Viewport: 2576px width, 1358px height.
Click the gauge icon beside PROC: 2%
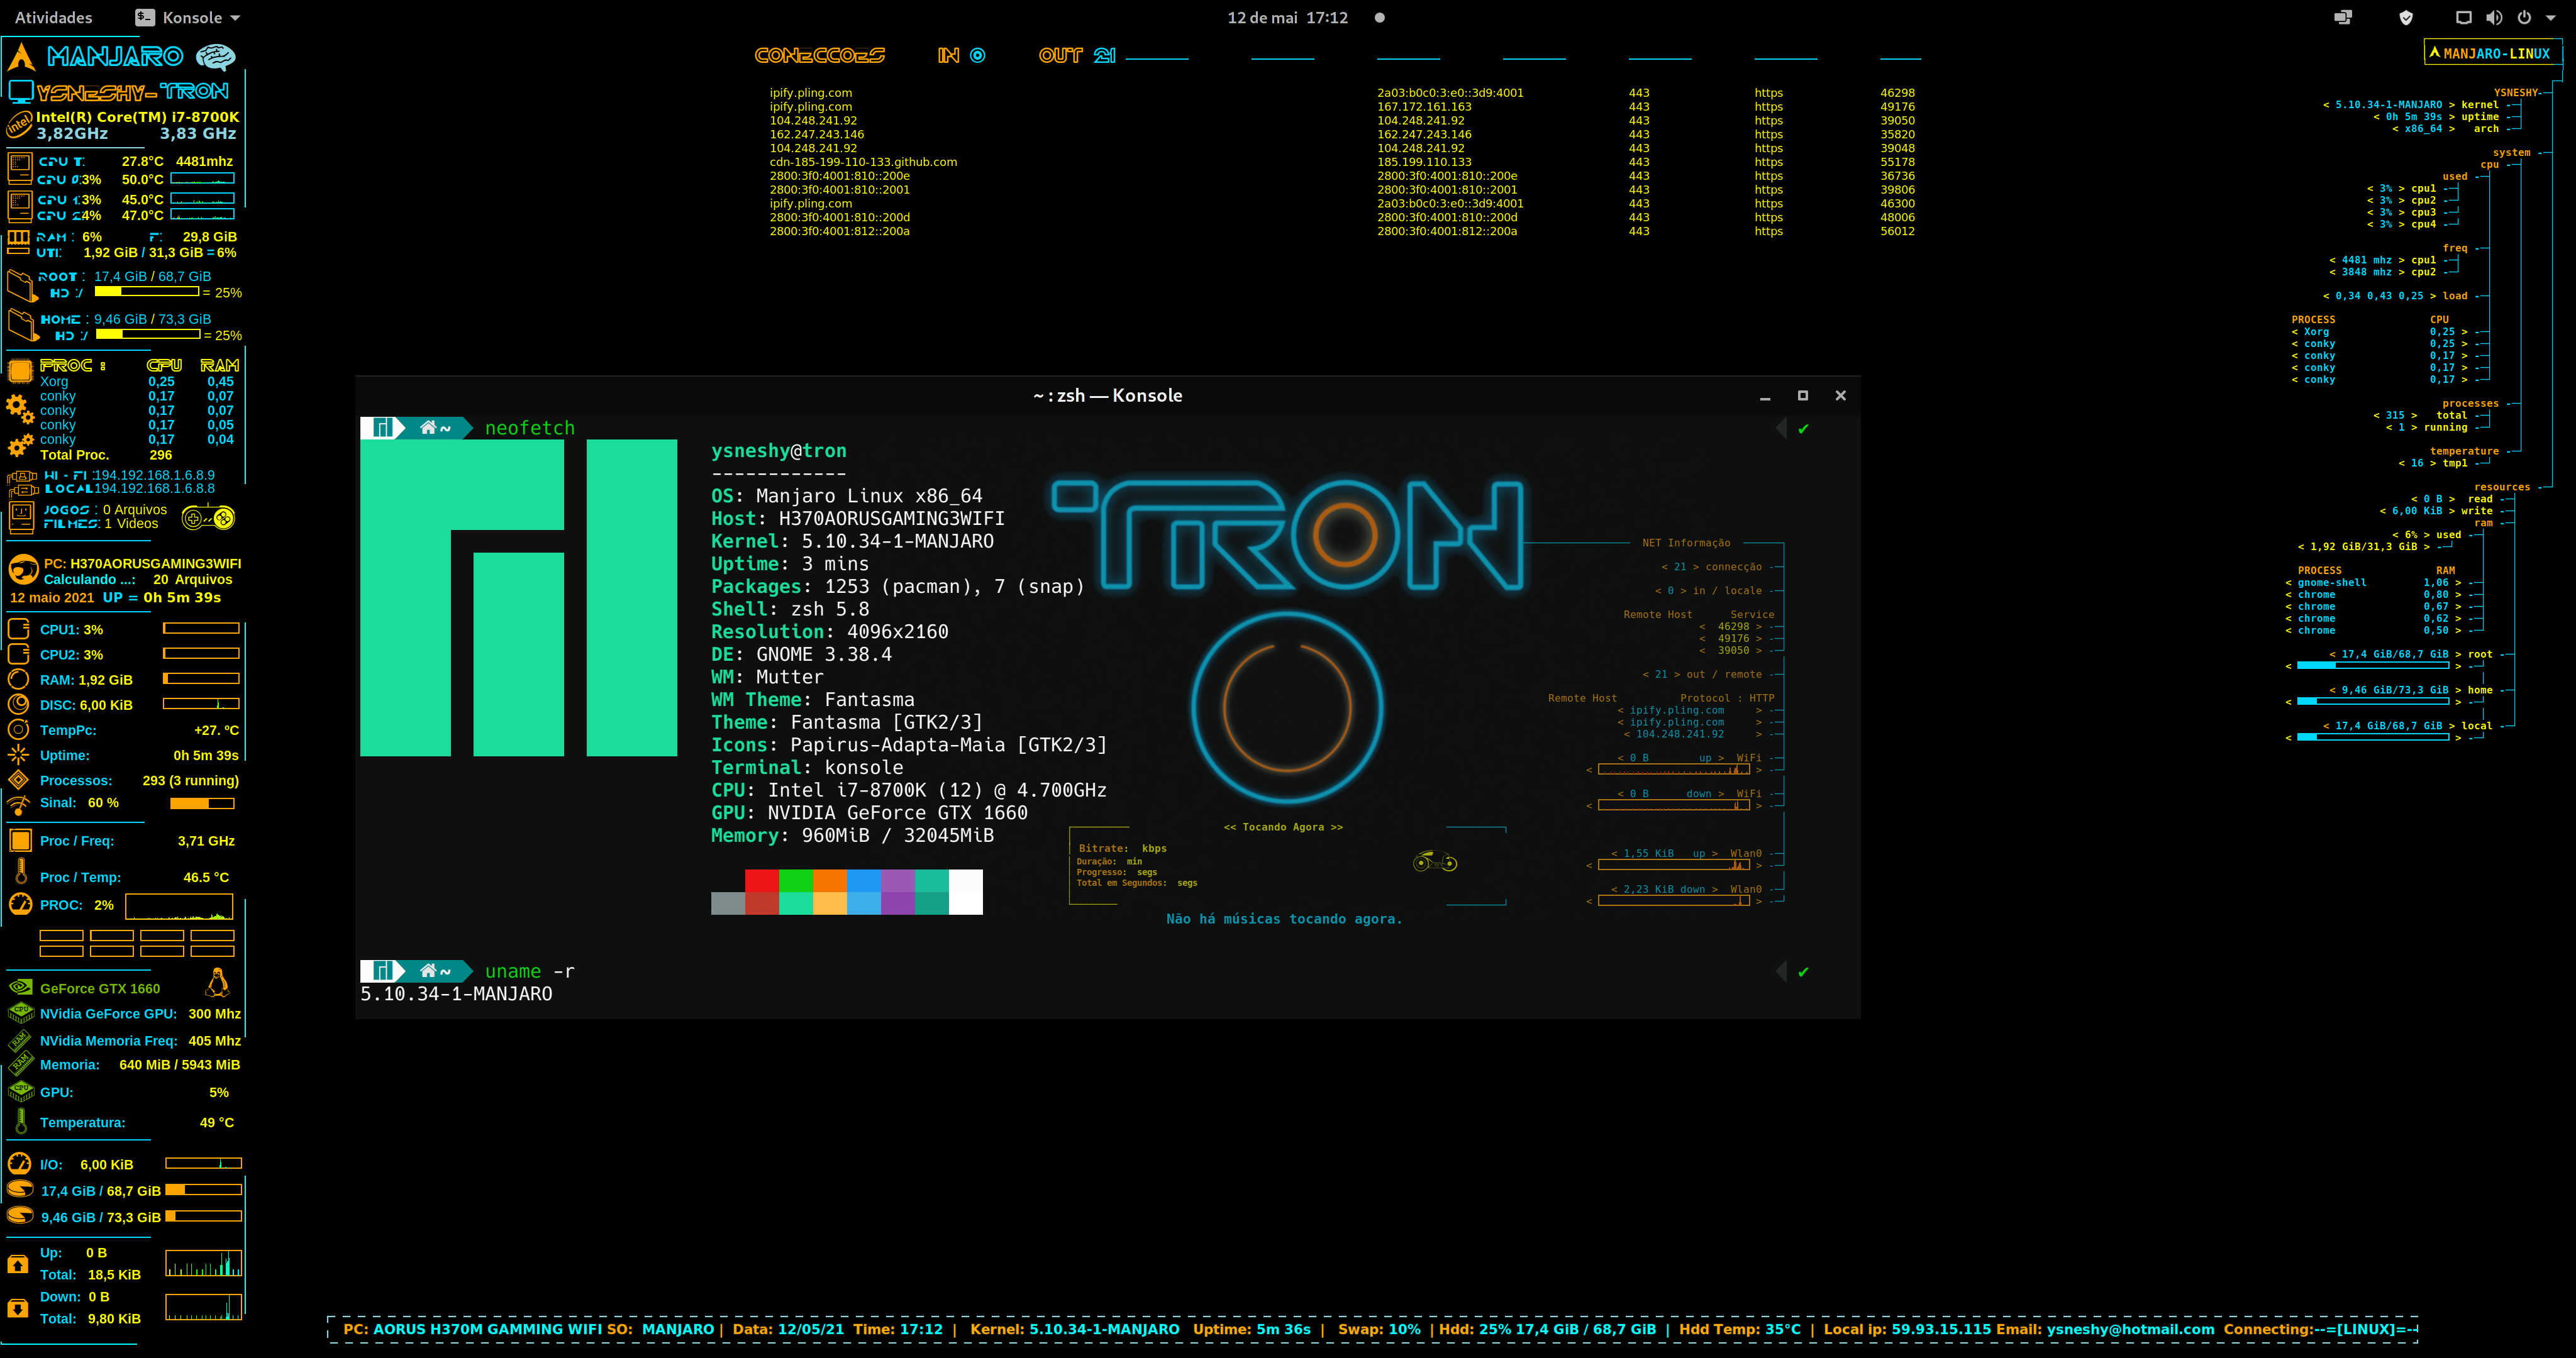20,904
